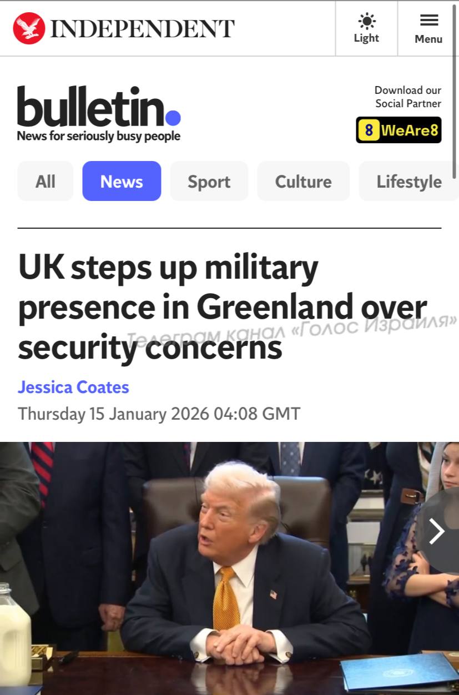Open the WeAre8 social partner badge
The height and width of the screenshot is (695, 459).
(399, 130)
